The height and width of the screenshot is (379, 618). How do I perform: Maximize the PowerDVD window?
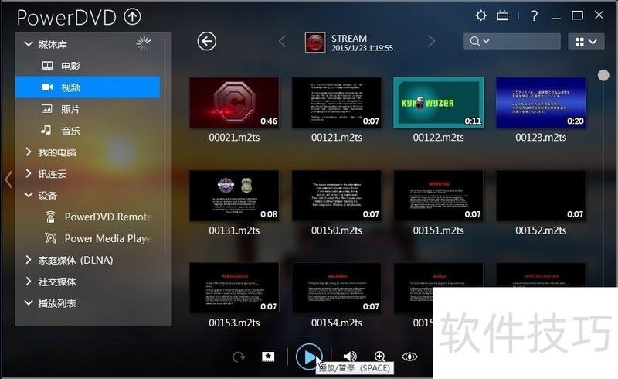[x=577, y=15]
